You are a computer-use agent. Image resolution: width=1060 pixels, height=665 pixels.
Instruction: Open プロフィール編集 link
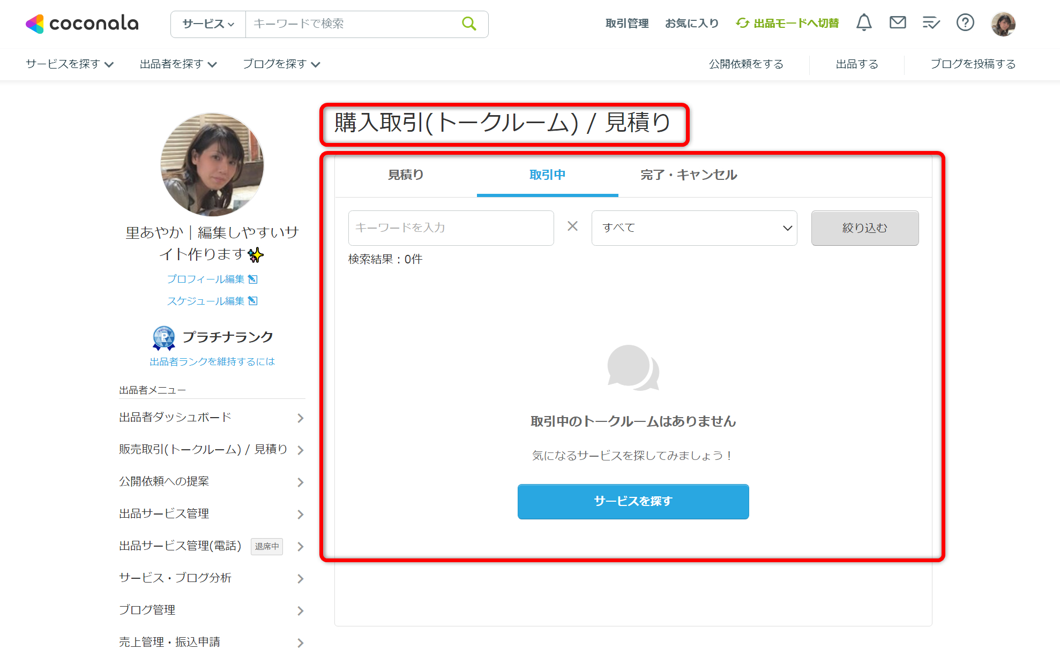212,279
